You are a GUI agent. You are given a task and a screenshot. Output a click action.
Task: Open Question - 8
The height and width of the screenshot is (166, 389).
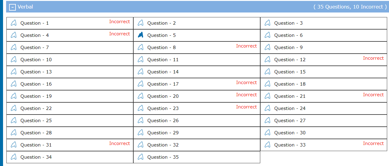coord(161,48)
